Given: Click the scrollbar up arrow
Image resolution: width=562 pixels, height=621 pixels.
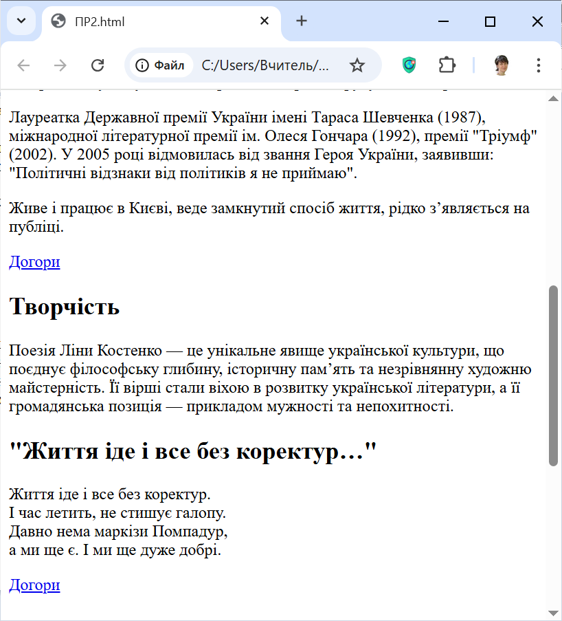Looking at the screenshot, I should point(554,98).
